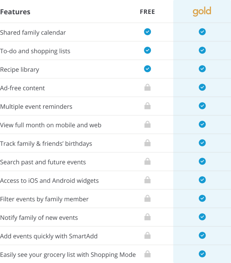Click the Free checkmark for Recipe library
This screenshot has width=231, height=263.
point(147,69)
